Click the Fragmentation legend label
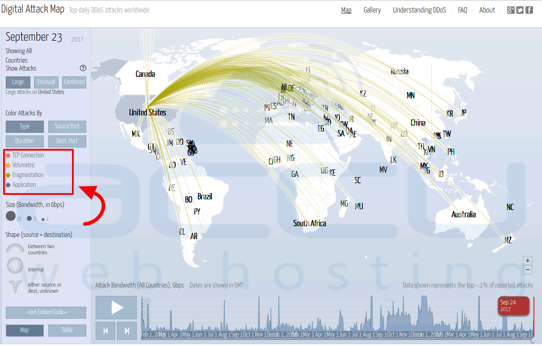Screen dimensions: 542x346 (28, 175)
